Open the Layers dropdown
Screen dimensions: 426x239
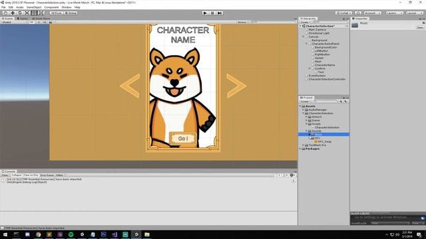click(x=394, y=13)
